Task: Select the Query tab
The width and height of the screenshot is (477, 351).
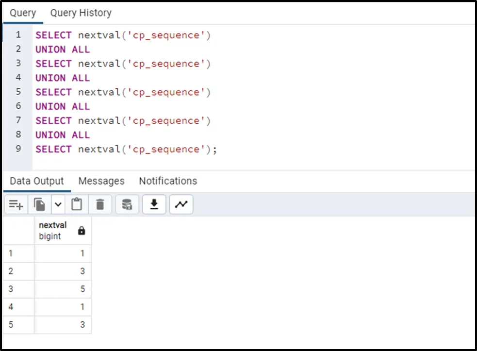Action: click(x=23, y=13)
